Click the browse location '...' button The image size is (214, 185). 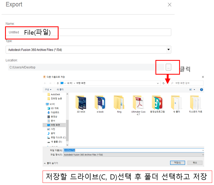[168, 67]
